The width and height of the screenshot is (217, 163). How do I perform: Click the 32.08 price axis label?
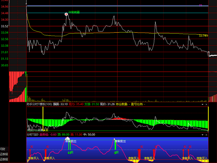click(5, 46)
